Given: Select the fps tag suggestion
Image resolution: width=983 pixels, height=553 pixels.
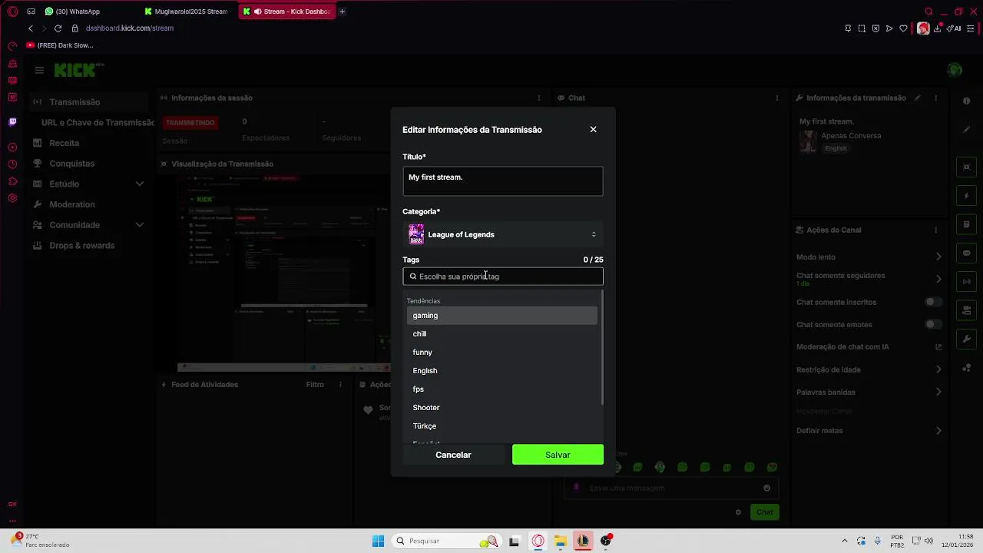Looking at the screenshot, I should click(x=501, y=389).
